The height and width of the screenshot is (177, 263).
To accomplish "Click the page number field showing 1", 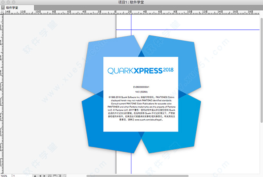I will click(x=22, y=176).
